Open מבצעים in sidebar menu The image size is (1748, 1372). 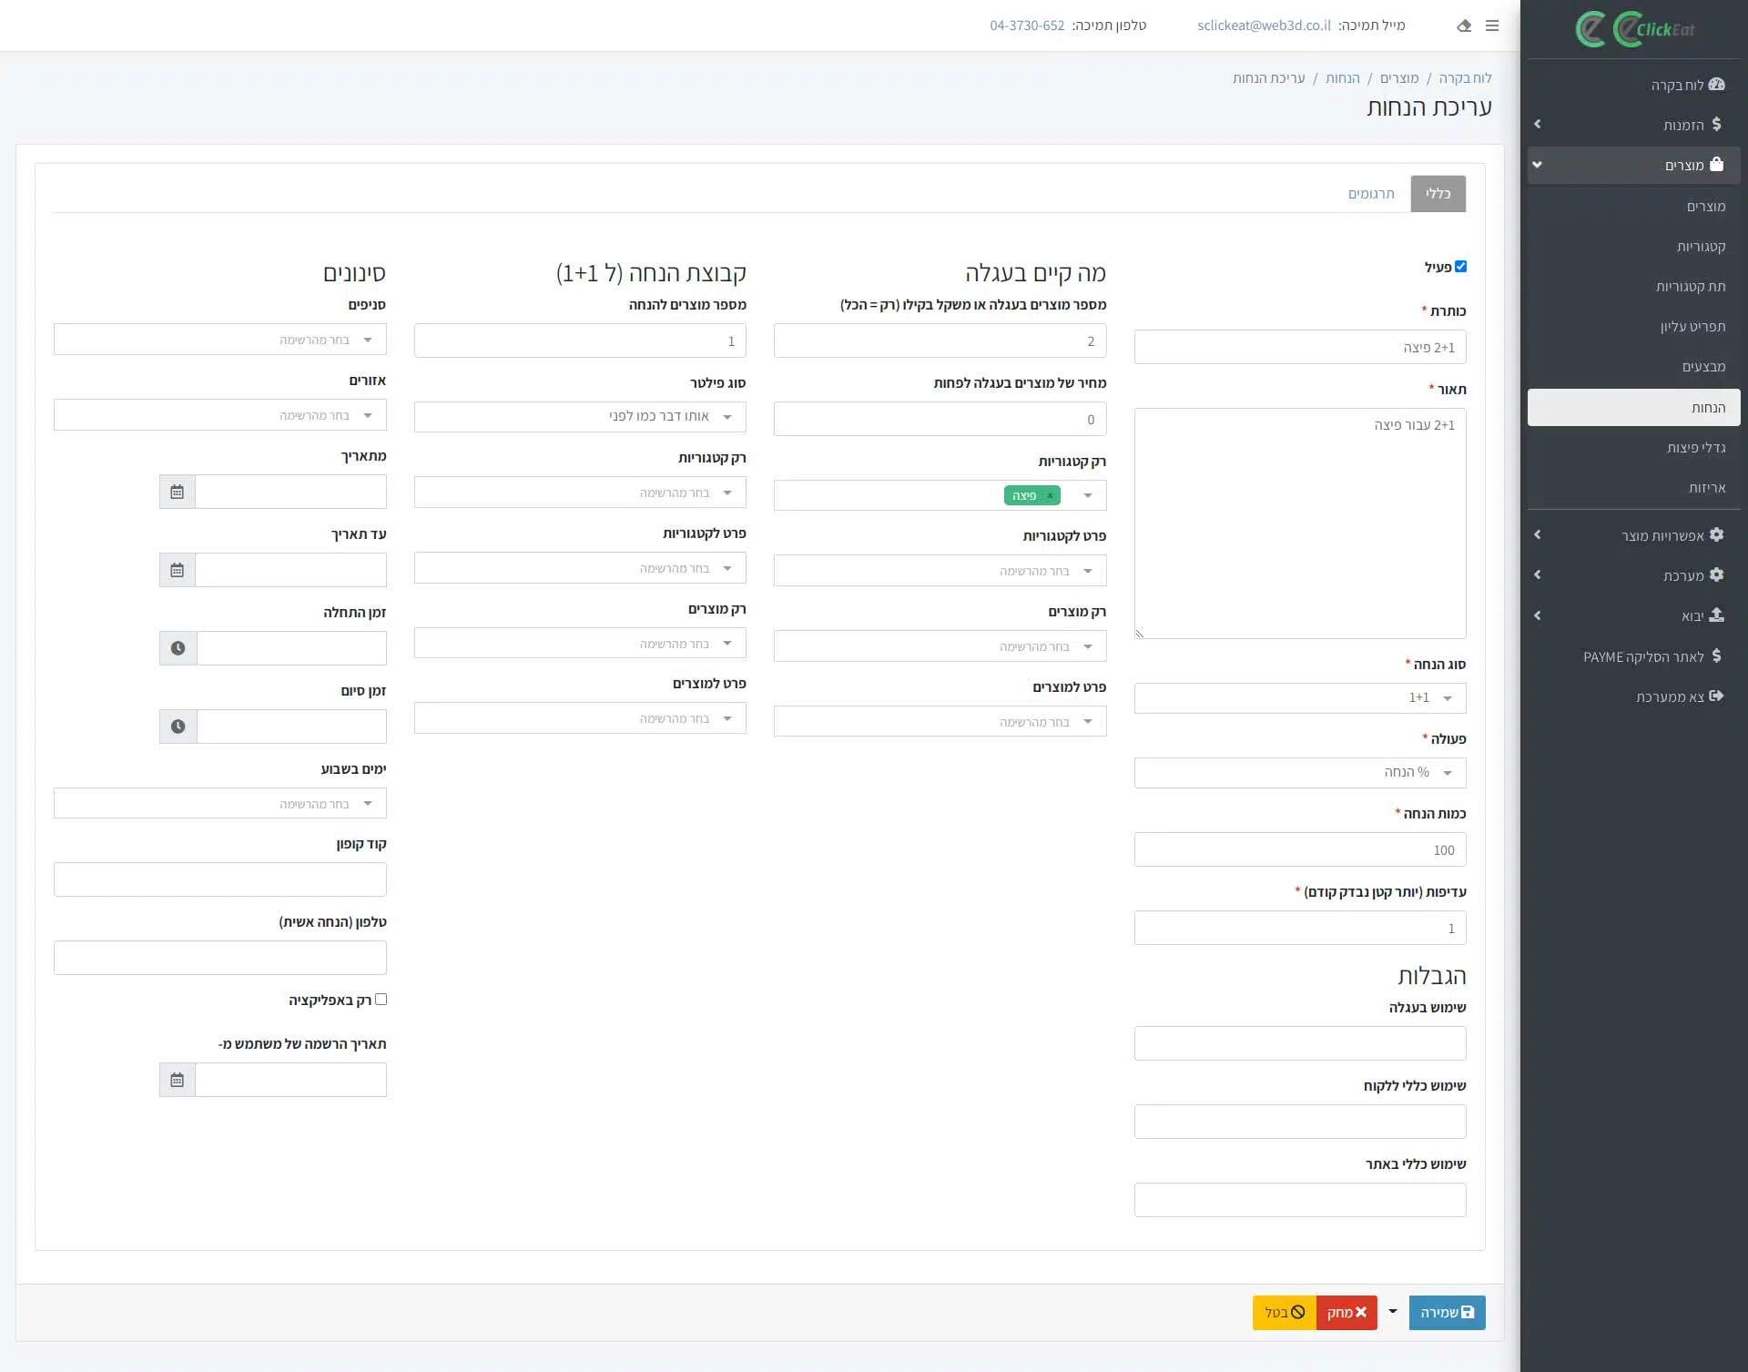[x=1702, y=366]
